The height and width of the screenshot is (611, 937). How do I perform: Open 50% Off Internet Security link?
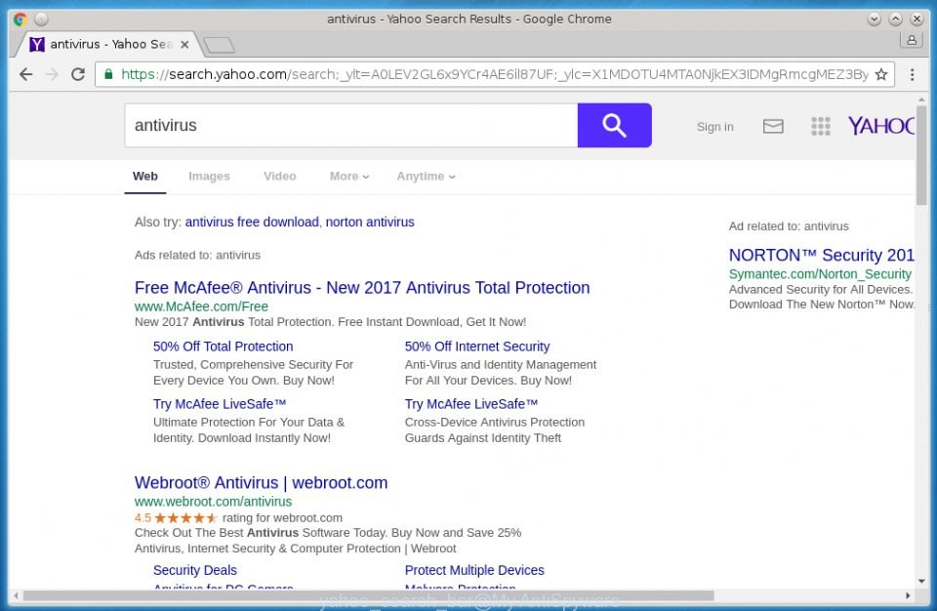tap(477, 346)
